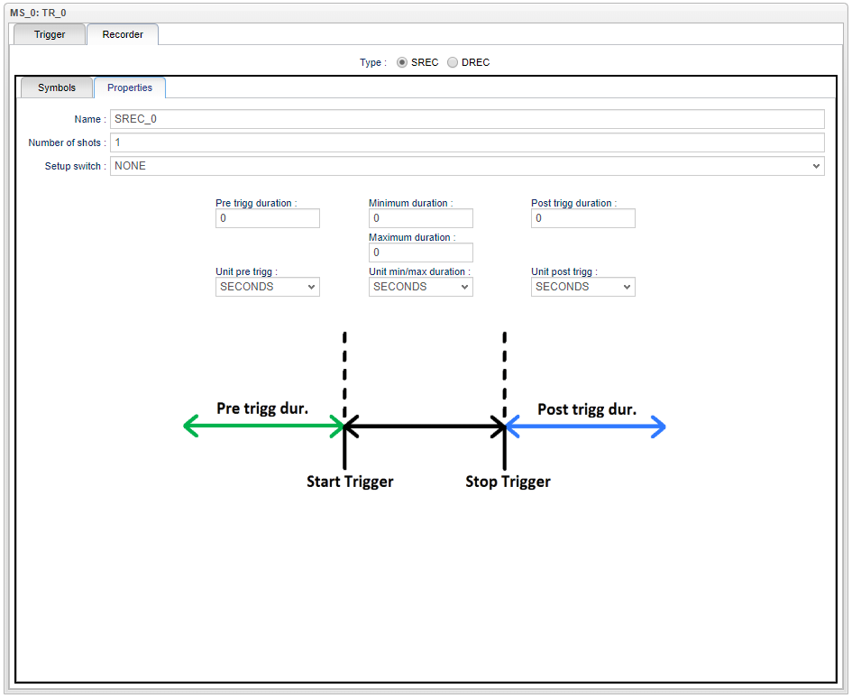Select the SREC type radio button
This screenshot has height=698, width=852.
pyautogui.click(x=402, y=63)
